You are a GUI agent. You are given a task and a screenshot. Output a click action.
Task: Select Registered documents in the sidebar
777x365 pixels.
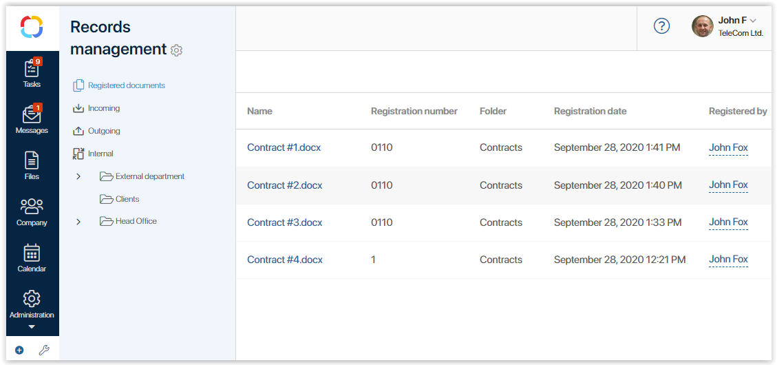tap(126, 85)
